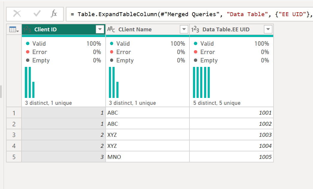Change Client ID data type icon
This screenshot has height=189, width=313.
coord(27,30)
